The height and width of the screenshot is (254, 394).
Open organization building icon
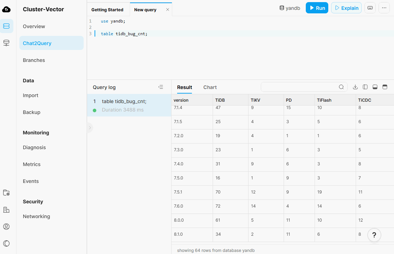pos(6,210)
